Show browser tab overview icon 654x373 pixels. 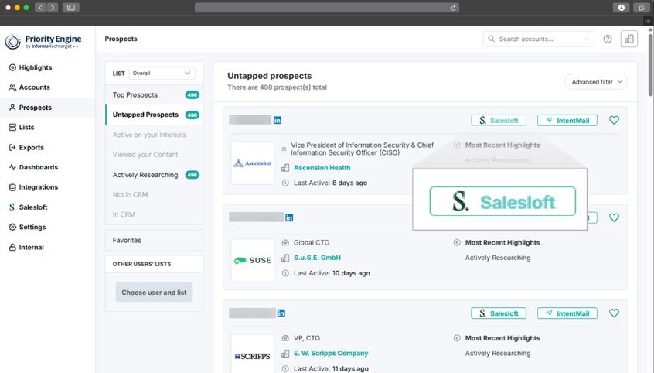(642, 8)
